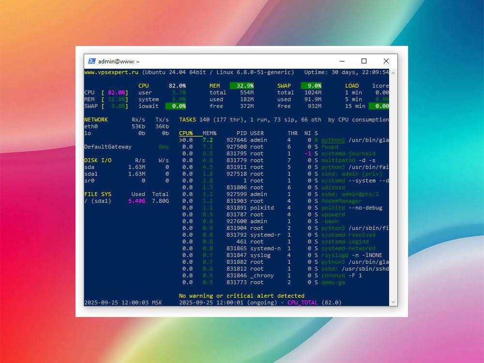Select the memory total 554M value
This screenshot has height=363, width=484.
[247, 92]
